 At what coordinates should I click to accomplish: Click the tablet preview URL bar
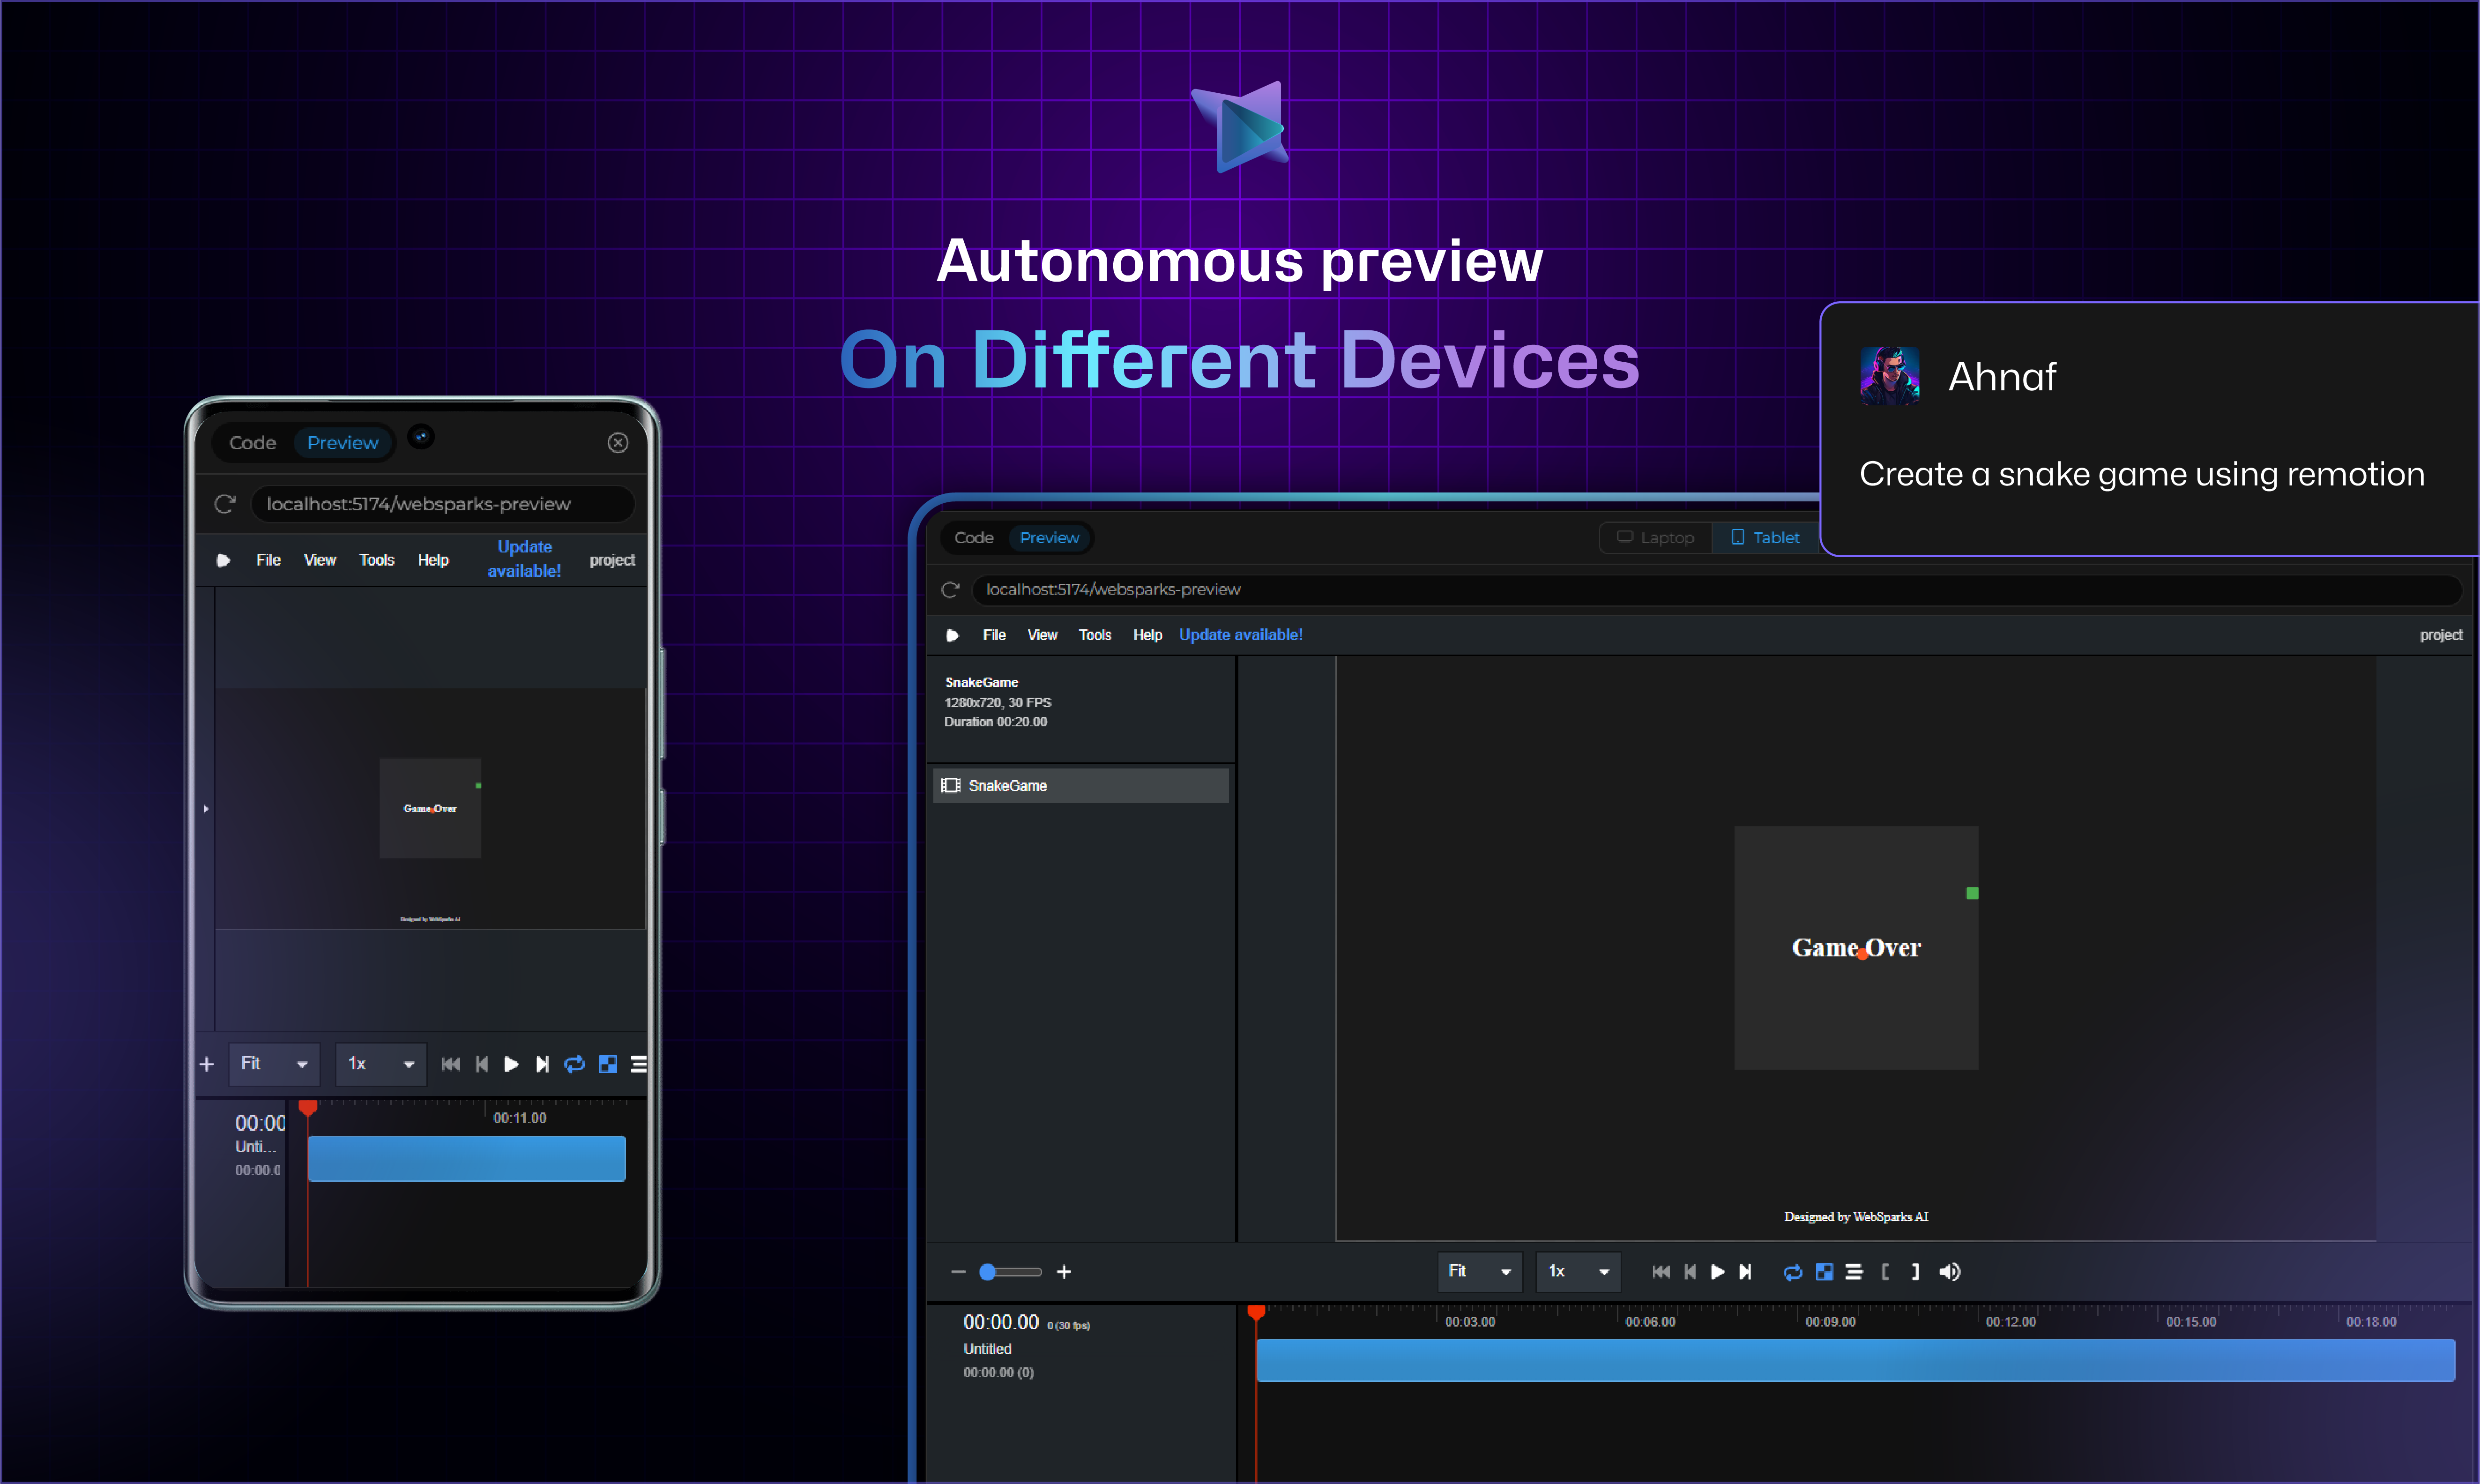(1716, 590)
